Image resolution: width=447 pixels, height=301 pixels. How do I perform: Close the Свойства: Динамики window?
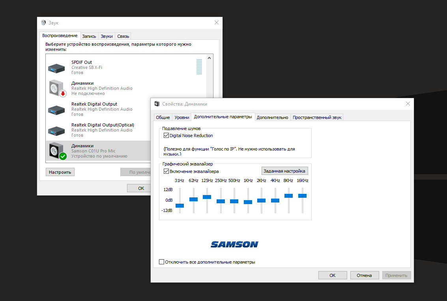[408, 104]
